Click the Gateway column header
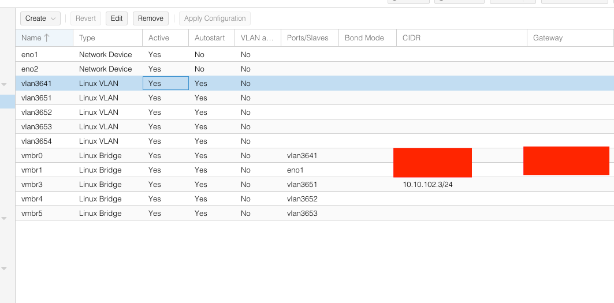This screenshot has width=614, height=303. [x=570, y=38]
